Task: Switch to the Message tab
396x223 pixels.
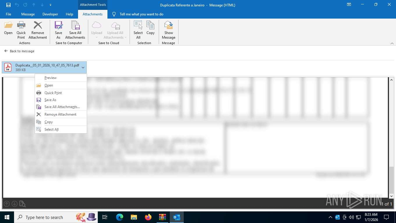Action: (x=28, y=14)
